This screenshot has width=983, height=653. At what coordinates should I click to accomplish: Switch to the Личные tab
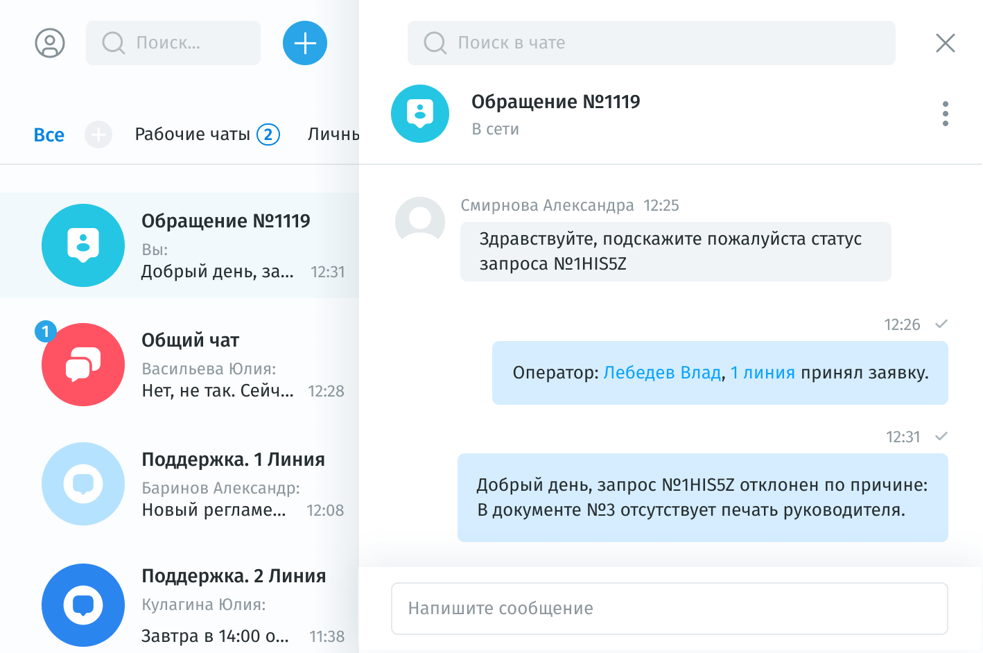[x=333, y=134]
